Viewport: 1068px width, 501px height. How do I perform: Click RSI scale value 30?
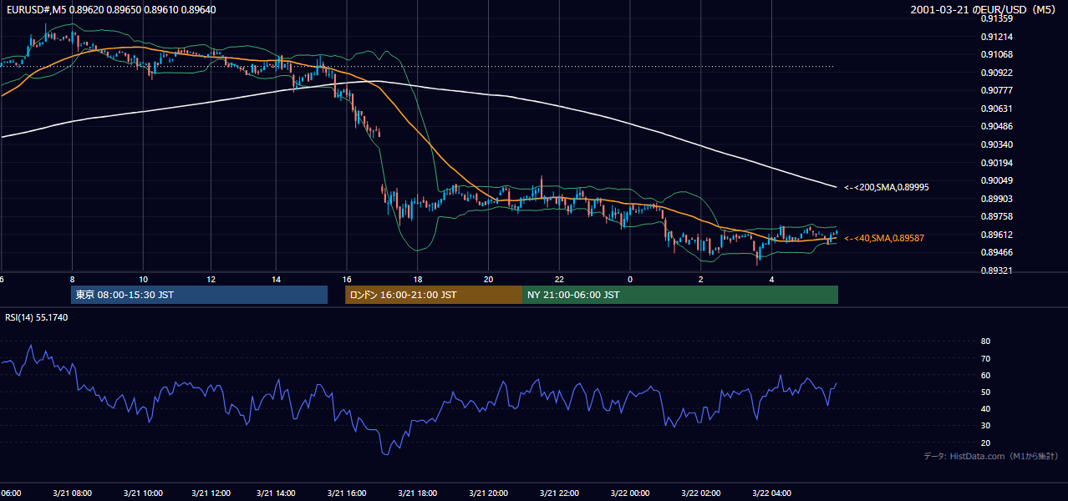pyautogui.click(x=985, y=426)
